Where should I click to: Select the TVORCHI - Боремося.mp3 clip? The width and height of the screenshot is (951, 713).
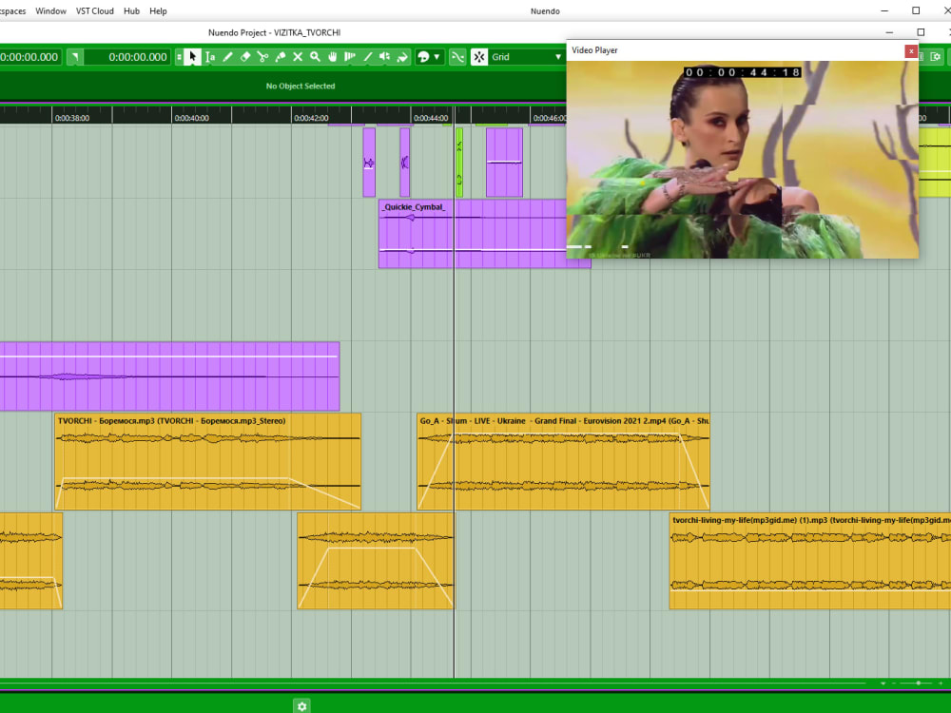[x=207, y=462]
